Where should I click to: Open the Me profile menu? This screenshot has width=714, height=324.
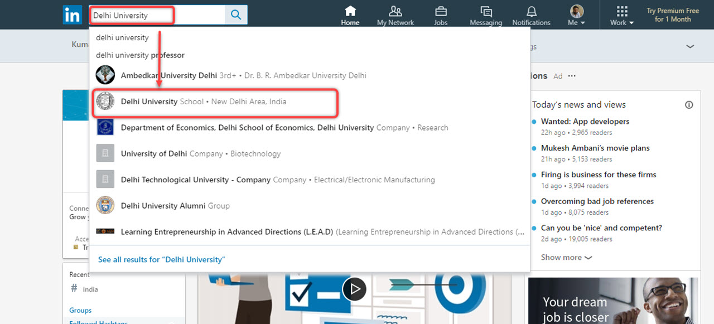[577, 16]
